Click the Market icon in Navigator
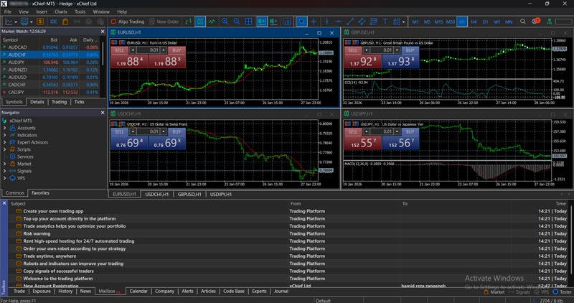574x303 pixels. tap(11, 164)
